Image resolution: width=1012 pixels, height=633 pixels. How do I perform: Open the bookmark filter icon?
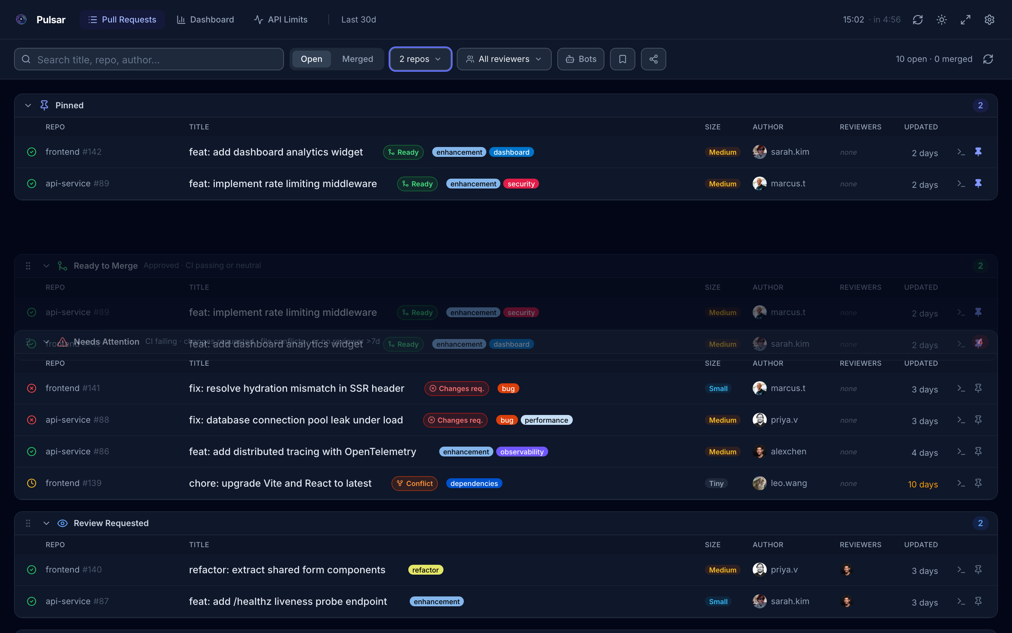tap(623, 59)
